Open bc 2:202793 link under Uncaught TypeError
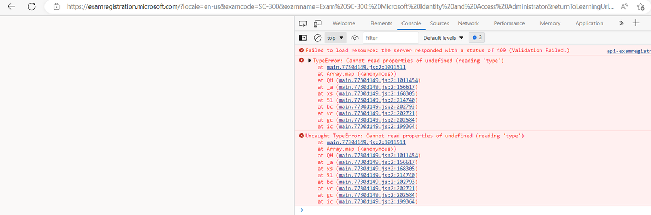Image resolution: width=651 pixels, height=215 pixels. coord(376,182)
